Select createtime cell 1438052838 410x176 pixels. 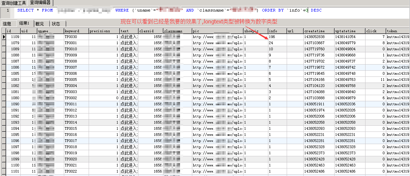coord(319,37)
